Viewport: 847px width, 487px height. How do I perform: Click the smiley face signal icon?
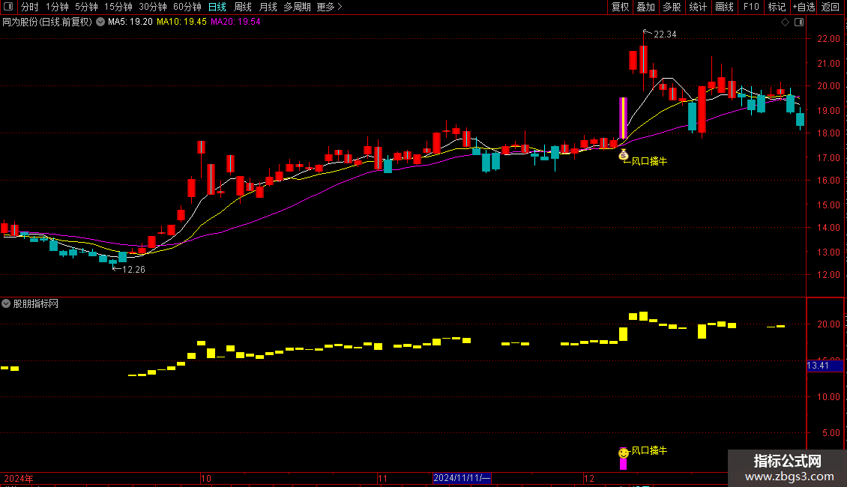[x=624, y=453]
